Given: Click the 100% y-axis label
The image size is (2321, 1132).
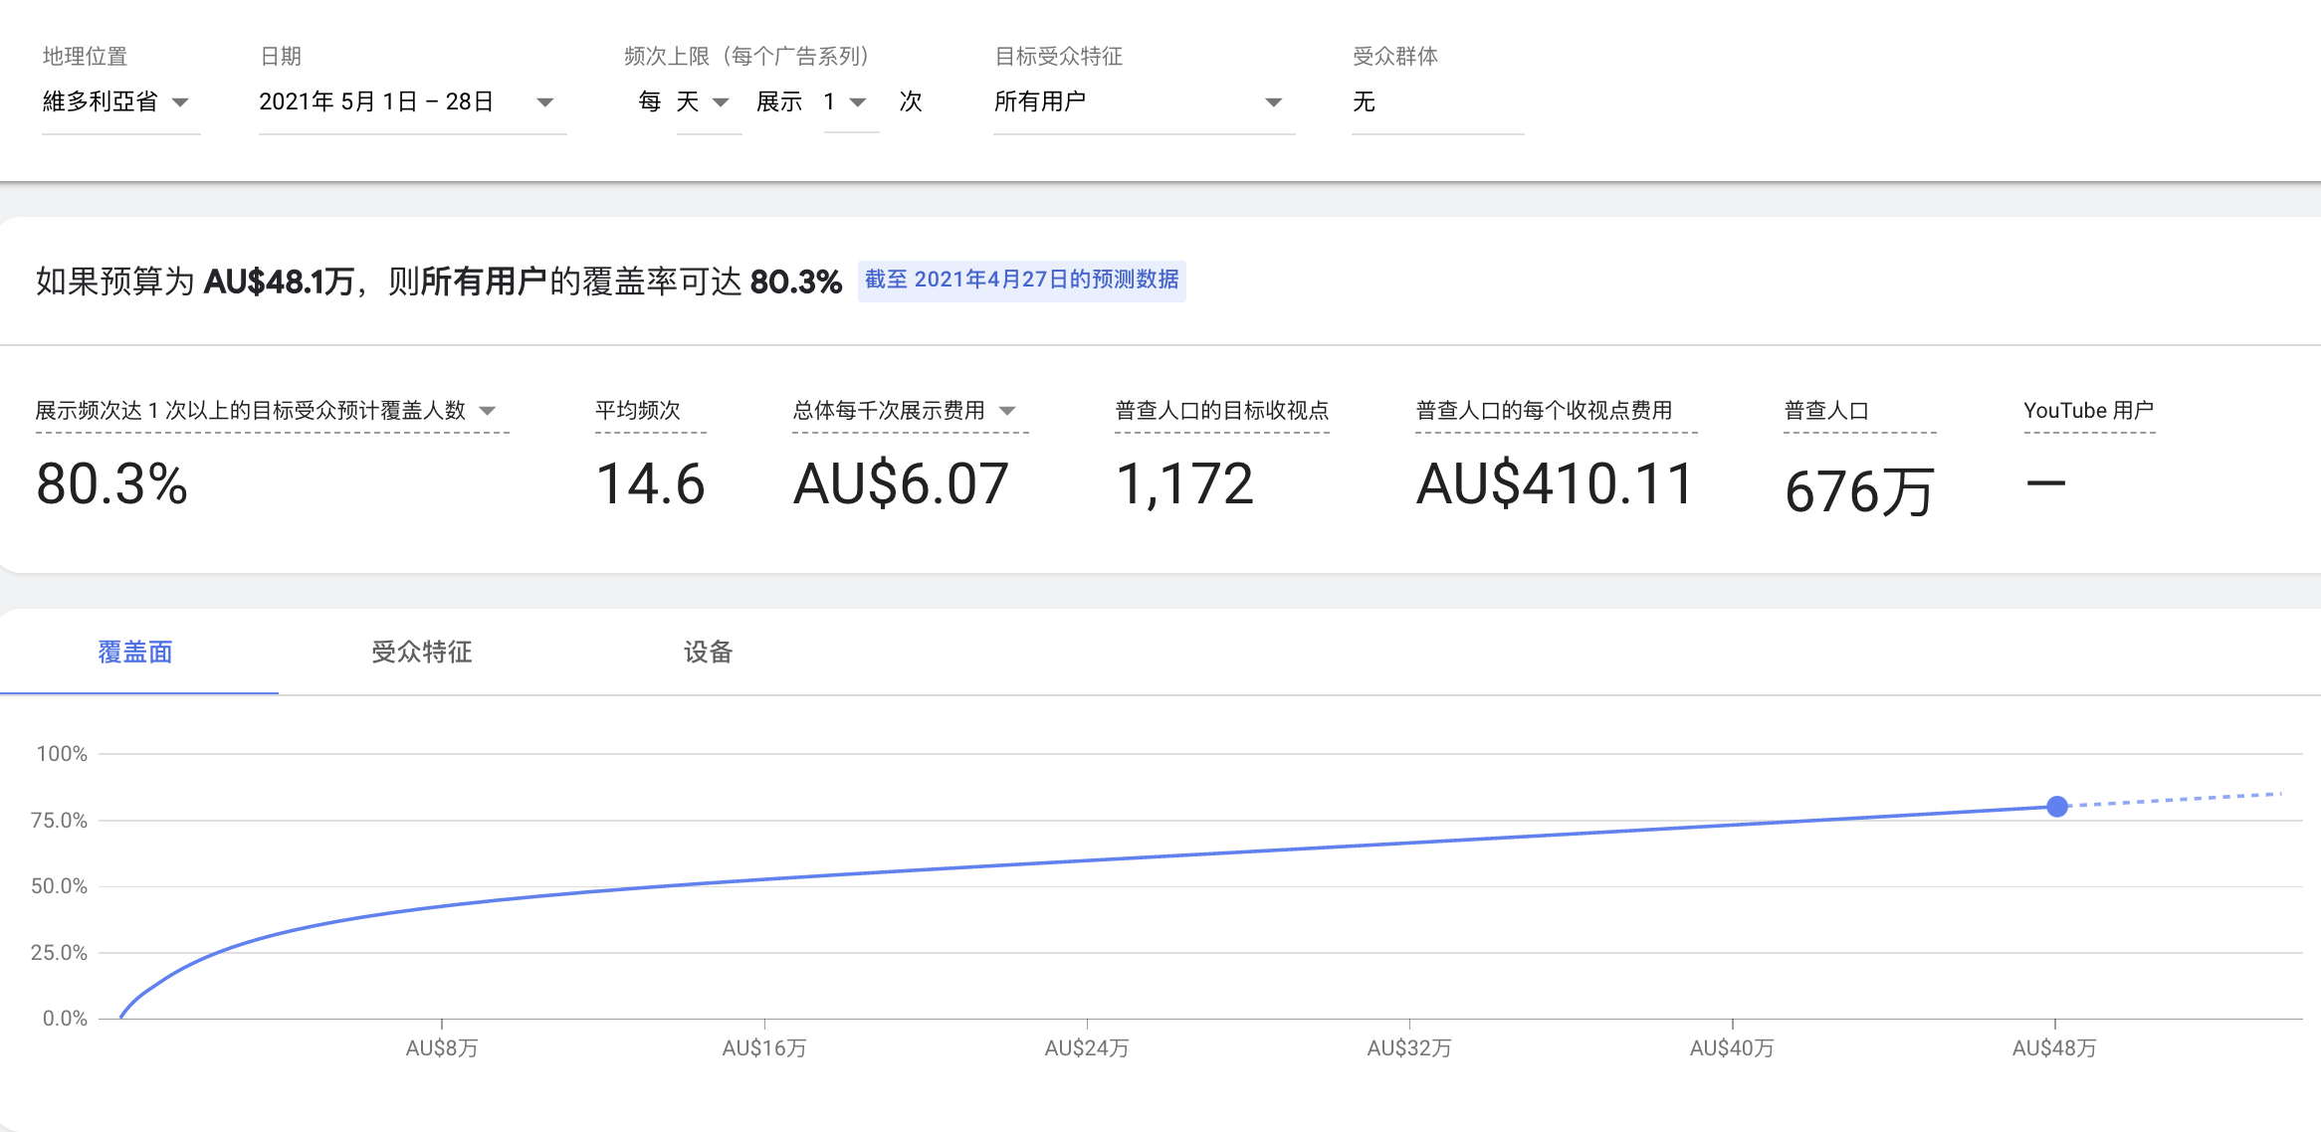Looking at the screenshot, I should click(x=62, y=754).
